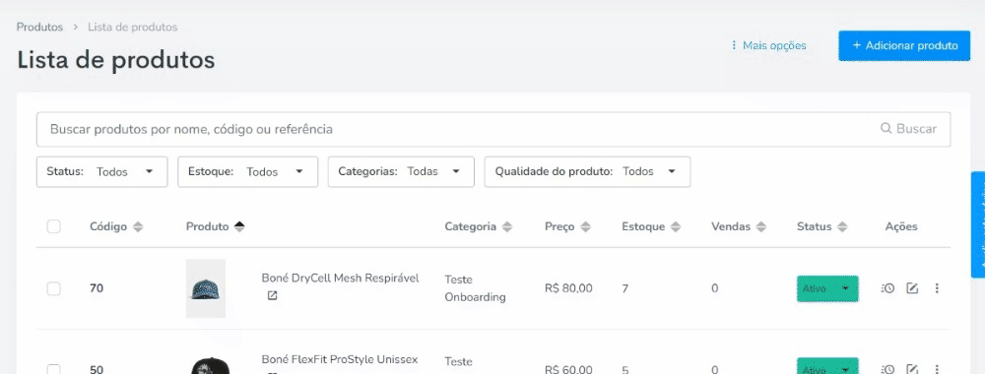Click price R$ 60,00 cell
This screenshot has height=374, width=985.
[x=568, y=369]
